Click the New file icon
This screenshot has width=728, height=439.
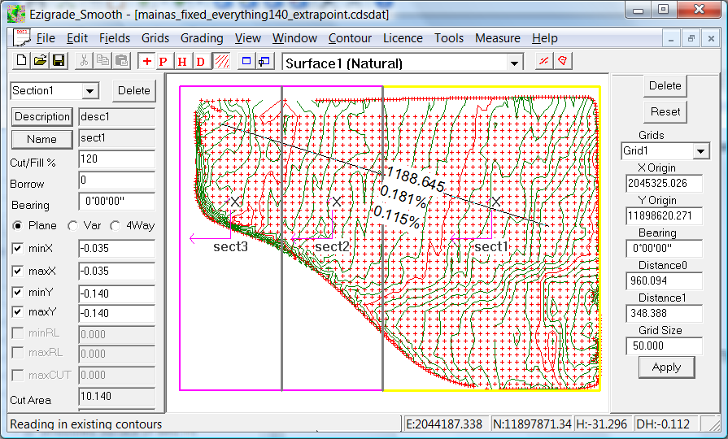(22, 61)
